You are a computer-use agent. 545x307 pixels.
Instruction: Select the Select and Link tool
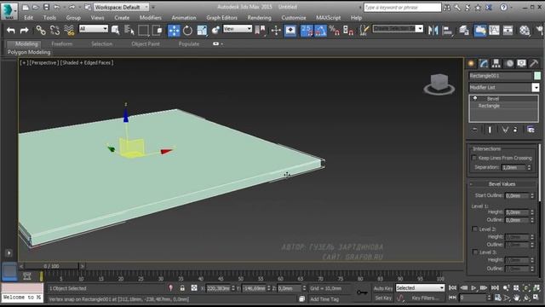pos(41,31)
